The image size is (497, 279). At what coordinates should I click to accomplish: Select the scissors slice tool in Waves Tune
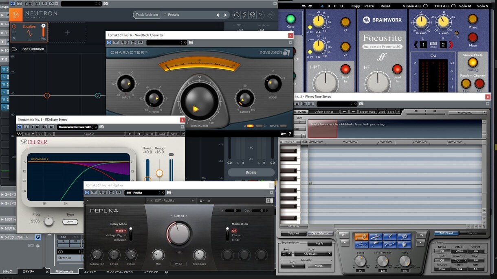[x=376, y=236]
